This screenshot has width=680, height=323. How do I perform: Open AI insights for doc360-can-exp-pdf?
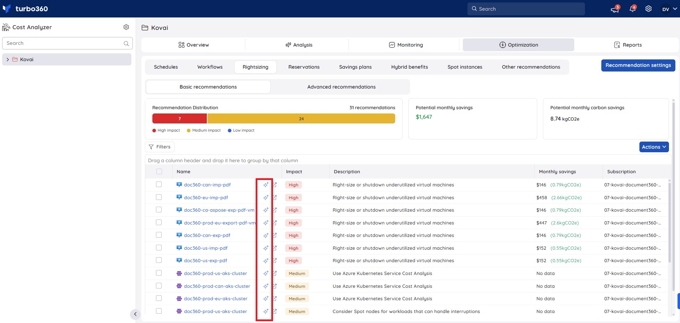266,235
